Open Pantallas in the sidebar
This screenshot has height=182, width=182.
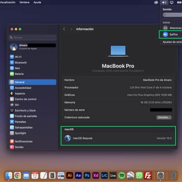pyautogui.click(x=33, y=122)
